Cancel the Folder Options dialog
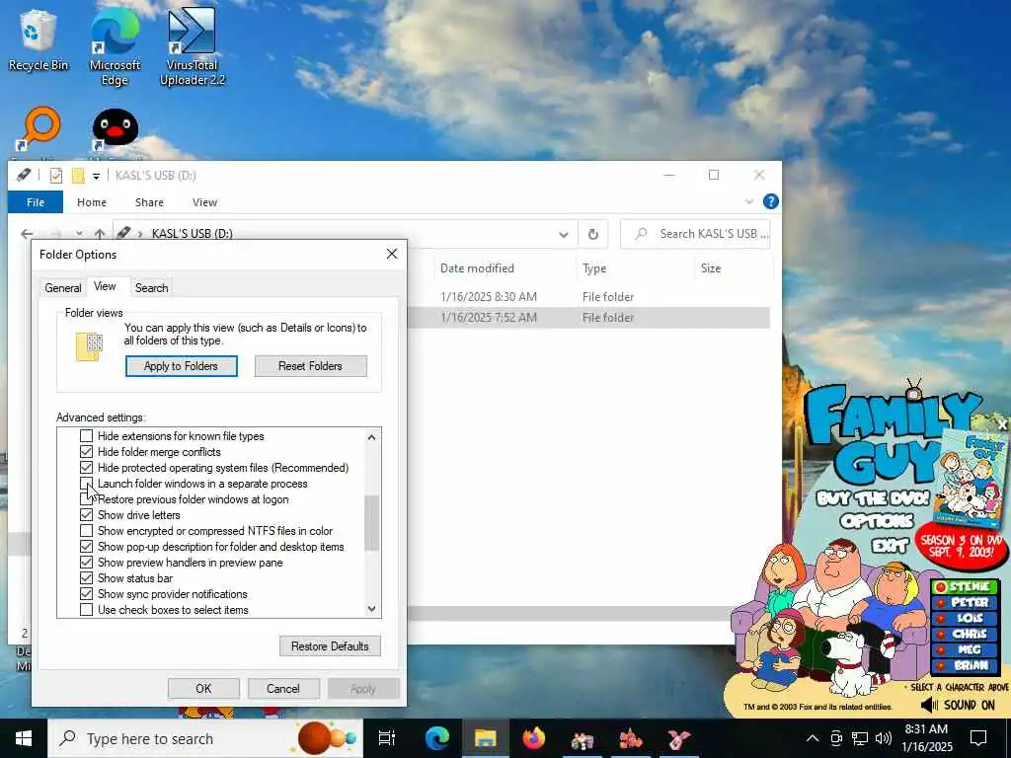Image resolution: width=1011 pixels, height=758 pixels. point(283,688)
